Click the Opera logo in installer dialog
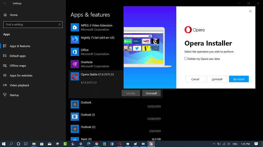Image resolution: width=263 pixels, height=147 pixels. click(x=194, y=30)
